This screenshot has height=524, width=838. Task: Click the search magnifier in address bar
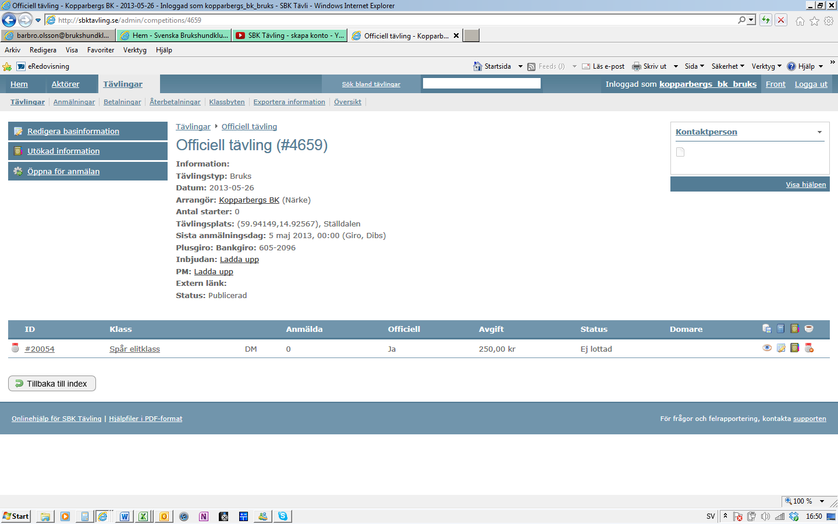pos(742,20)
